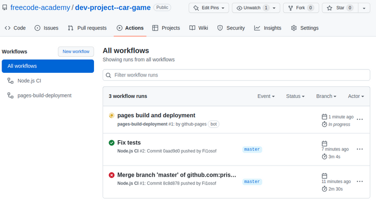Open the dev-project--car-game repository link
This screenshot has height=212, width=376.
pyautogui.click(x=113, y=7)
